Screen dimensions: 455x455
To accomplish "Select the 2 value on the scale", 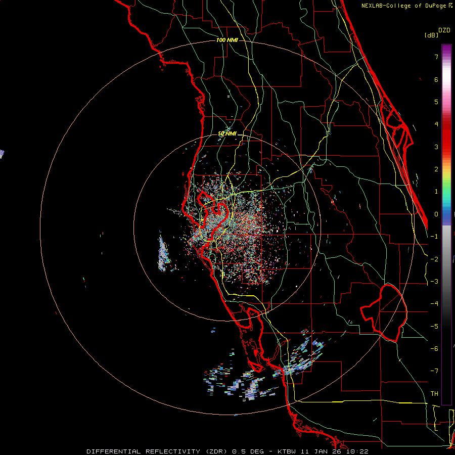I will click(x=436, y=169).
